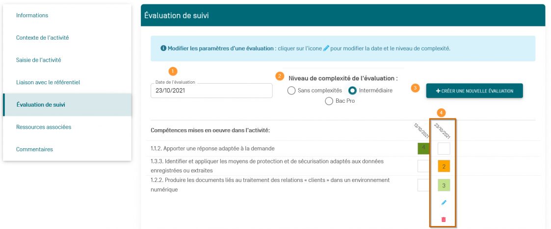This screenshot has height=229, width=551.
Task: Go to 'Liaison avec le référentiel'
Action: [x=48, y=82]
